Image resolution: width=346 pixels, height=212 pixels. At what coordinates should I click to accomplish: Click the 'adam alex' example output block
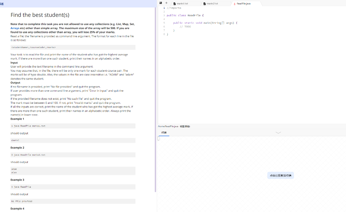[73, 171]
